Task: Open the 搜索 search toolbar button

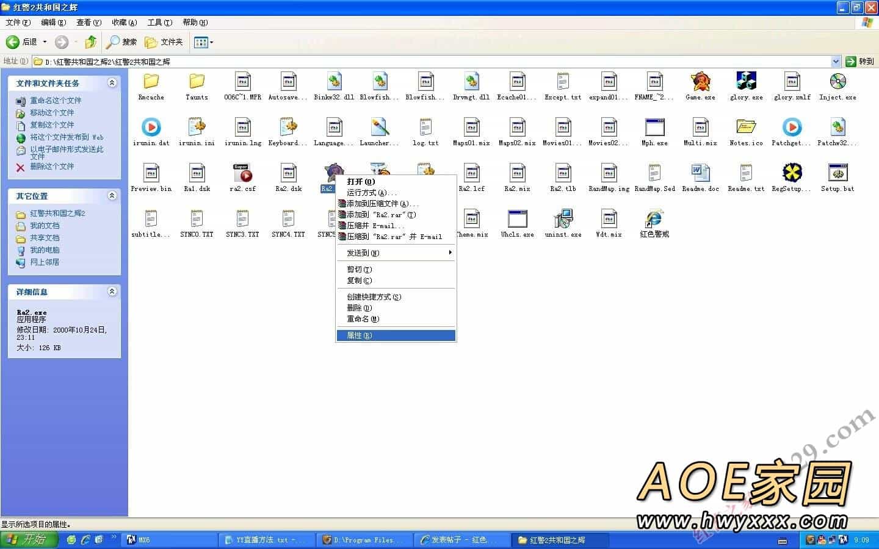Action: coord(121,42)
